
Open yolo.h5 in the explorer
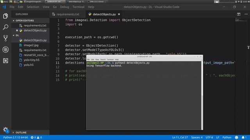(29, 65)
